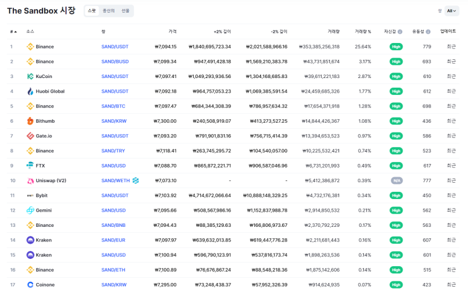Click the Gemini logo icon
The width and height of the screenshot is (468, 291).
pos(30,210)
